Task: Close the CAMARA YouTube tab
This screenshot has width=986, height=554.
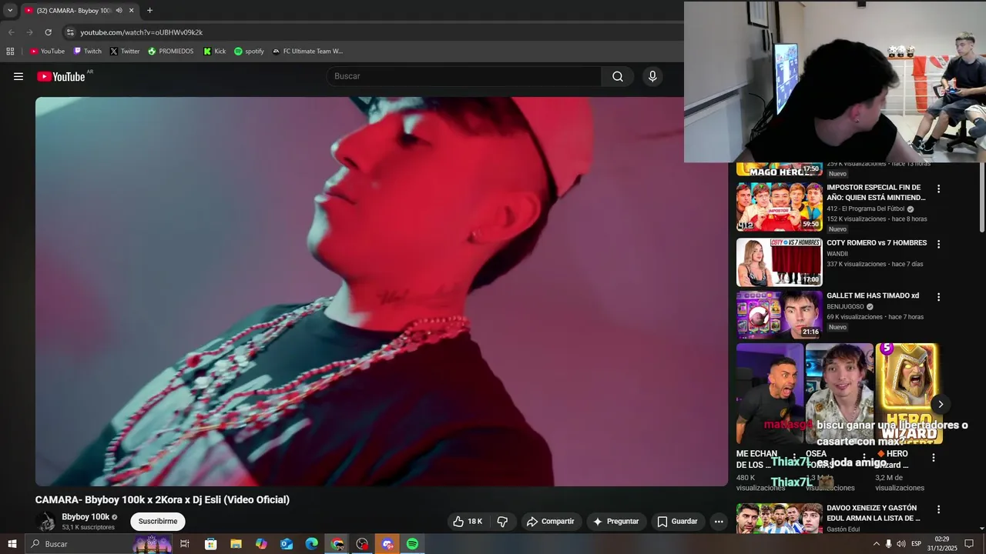Action: (131, 11)
